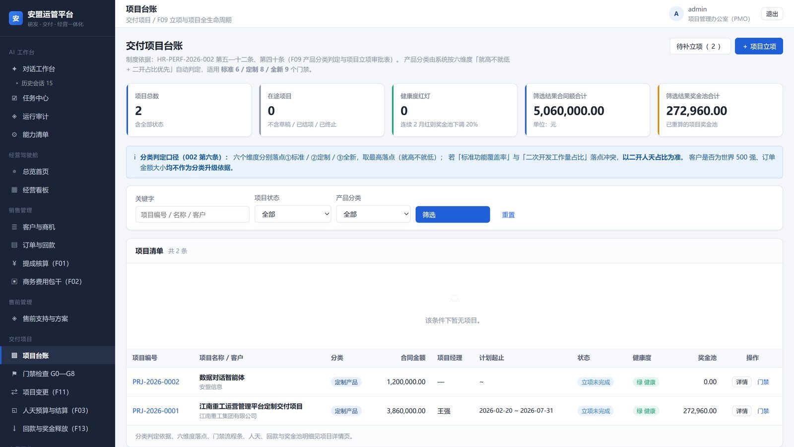Click the flag icon beside 门禁检查
The image size is (794, 447).
pyautogui.click(x=14, y=373)
